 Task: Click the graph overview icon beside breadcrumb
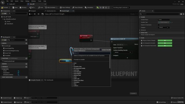pyautogui.click(x=43, y=14)
